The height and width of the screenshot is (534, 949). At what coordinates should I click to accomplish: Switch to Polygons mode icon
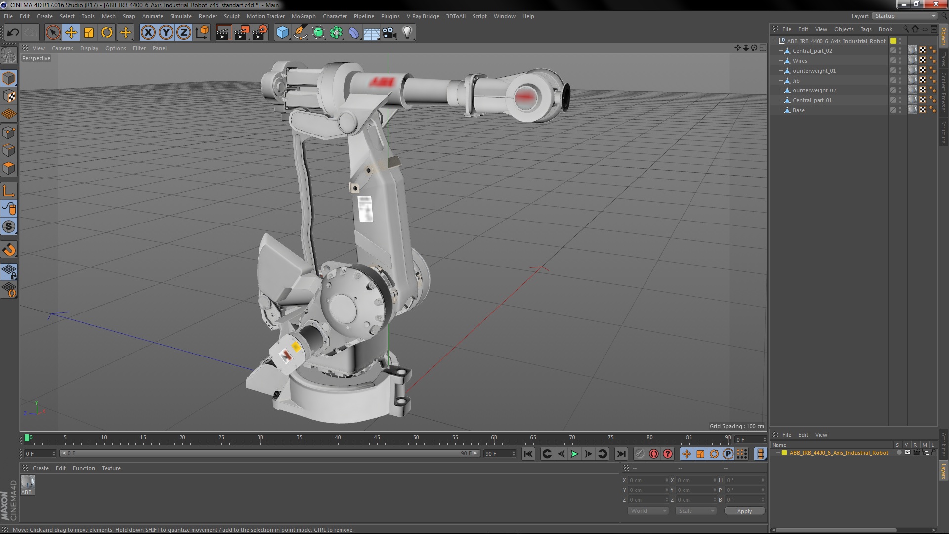tap(9, 168)
